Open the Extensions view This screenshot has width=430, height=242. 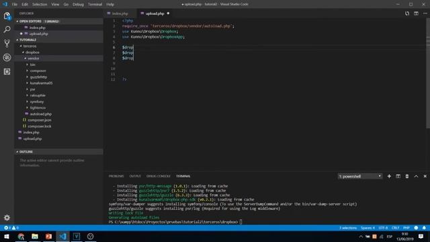pos(7,72)
